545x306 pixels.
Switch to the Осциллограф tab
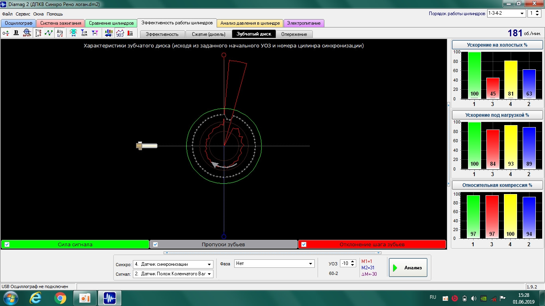[18, 23]
